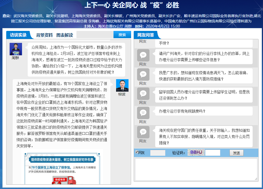
Task: Click the search text field beside 搜索
Action: click(95, 35)
